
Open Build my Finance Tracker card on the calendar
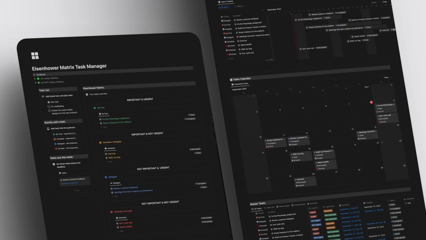pyautogui.click(x=325, y=155)
